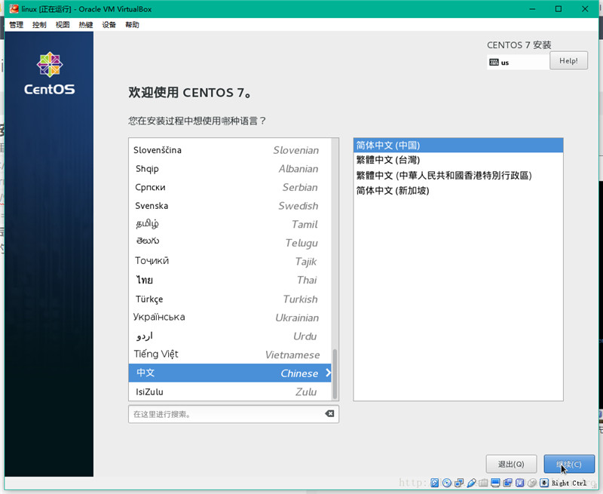Open the shared folders icon in status bar

point(483,483)
